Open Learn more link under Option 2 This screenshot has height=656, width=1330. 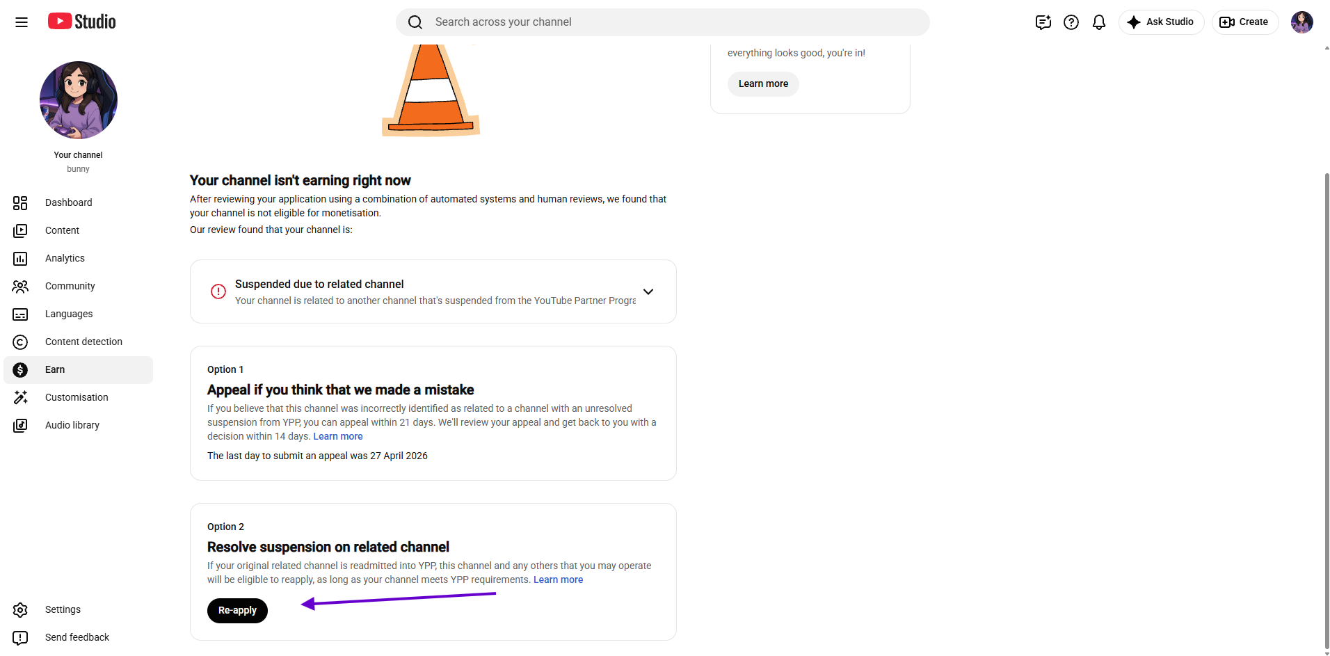(558, 579)
